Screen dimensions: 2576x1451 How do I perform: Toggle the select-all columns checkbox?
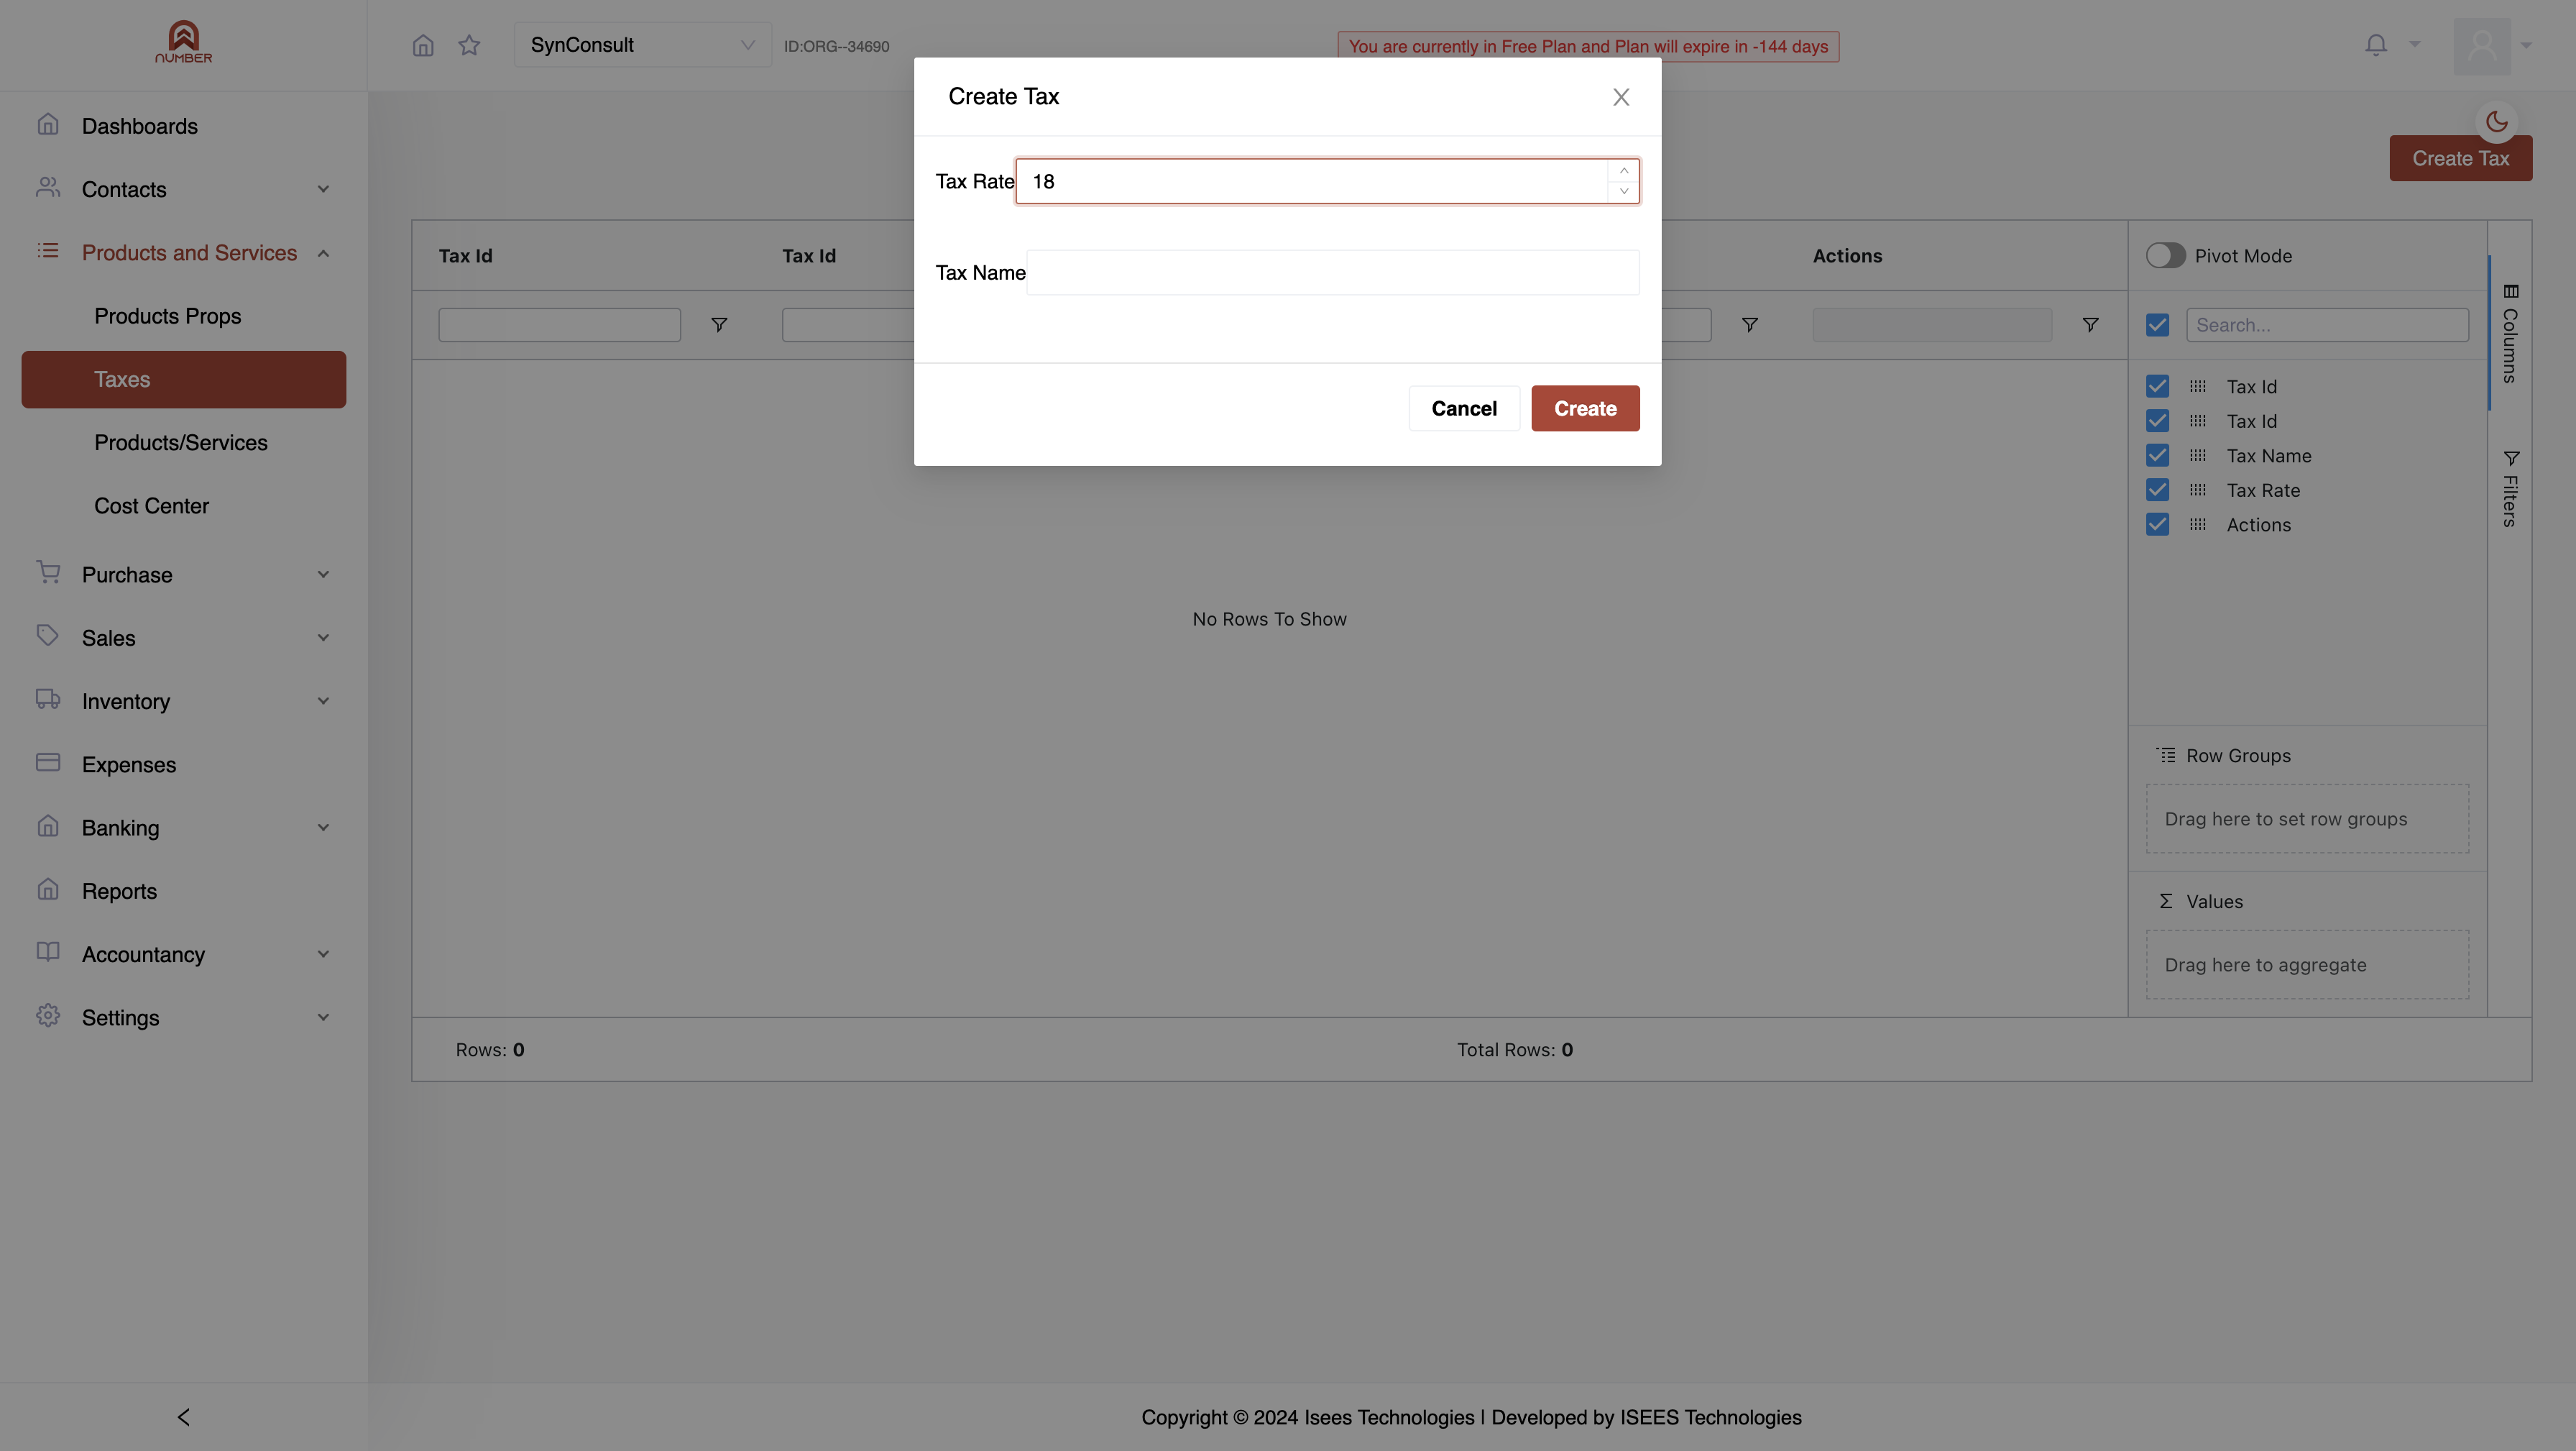[x=2157, y=324]
